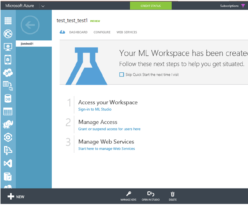Screen dimensions: 248x205
Task: Click the back arrow circle button
Action: [30, 25]
